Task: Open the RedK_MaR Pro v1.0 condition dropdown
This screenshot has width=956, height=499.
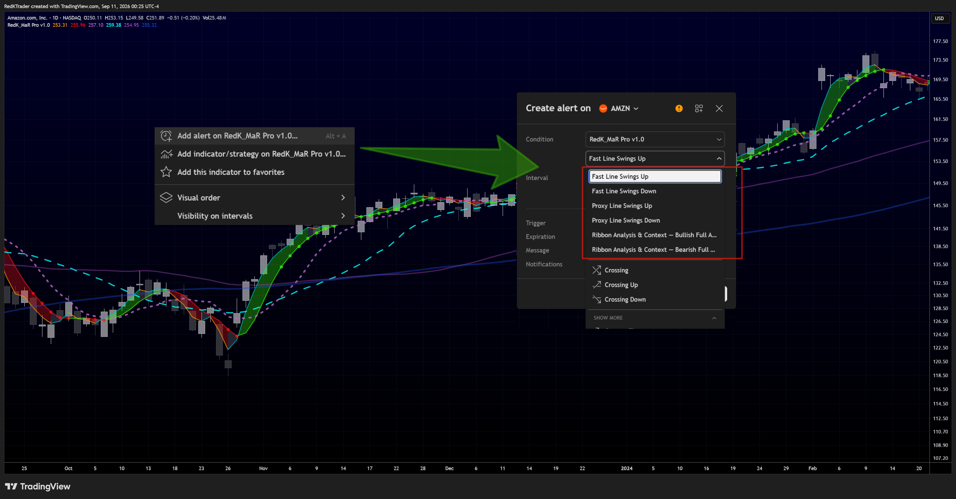Action: coord(655,140)
